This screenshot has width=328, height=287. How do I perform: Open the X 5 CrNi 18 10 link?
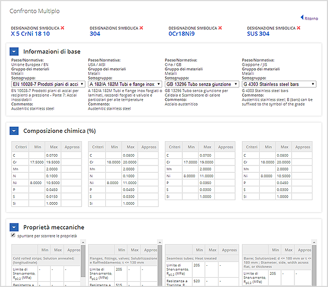pyautogui.click(x=30, y=34)
